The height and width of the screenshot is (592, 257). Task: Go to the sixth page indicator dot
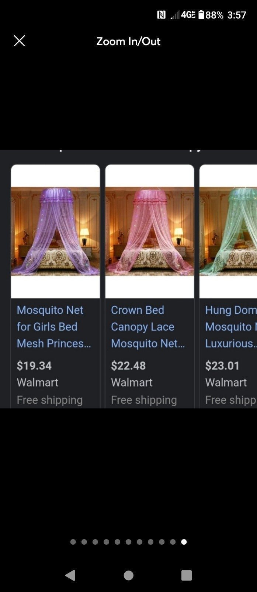pyautogui.click(x=128, y=542)
